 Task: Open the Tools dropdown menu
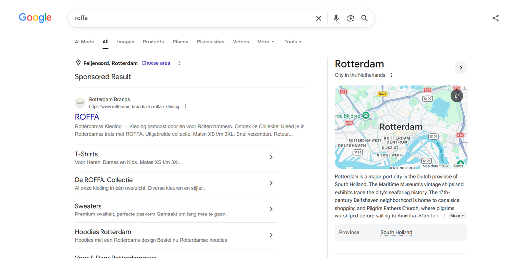(293, 42)
